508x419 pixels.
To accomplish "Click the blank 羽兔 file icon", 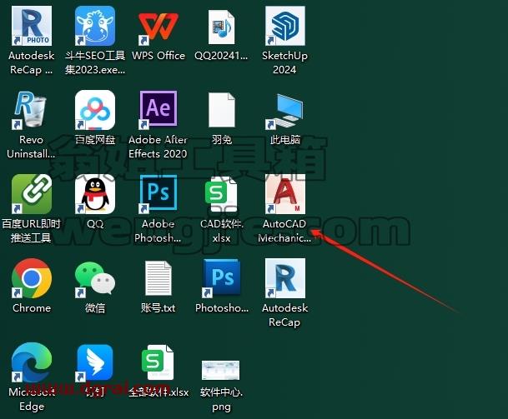I will [x=222, y=110].
